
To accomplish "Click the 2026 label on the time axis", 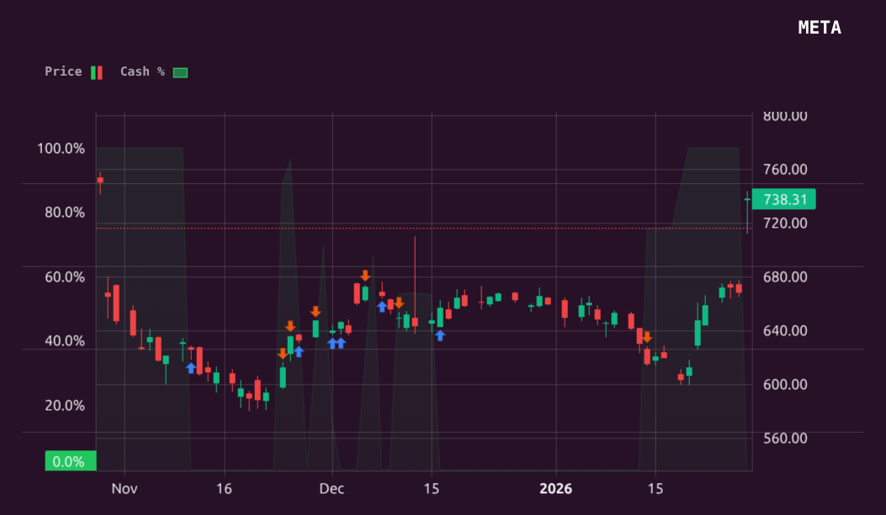I will 556,488.
